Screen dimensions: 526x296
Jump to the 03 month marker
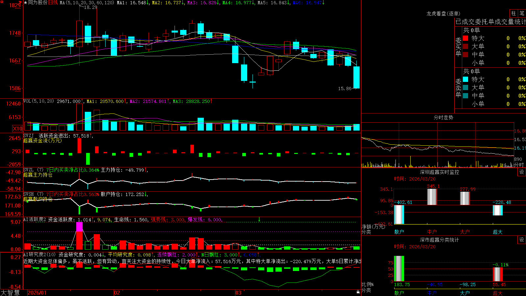(x=238, y=293)
